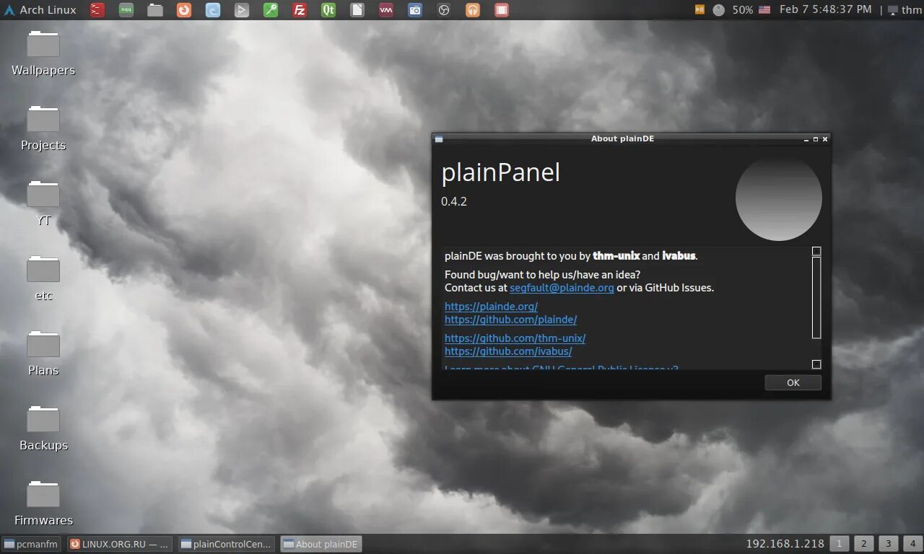Select the YT desktop folder

[43, 203]
